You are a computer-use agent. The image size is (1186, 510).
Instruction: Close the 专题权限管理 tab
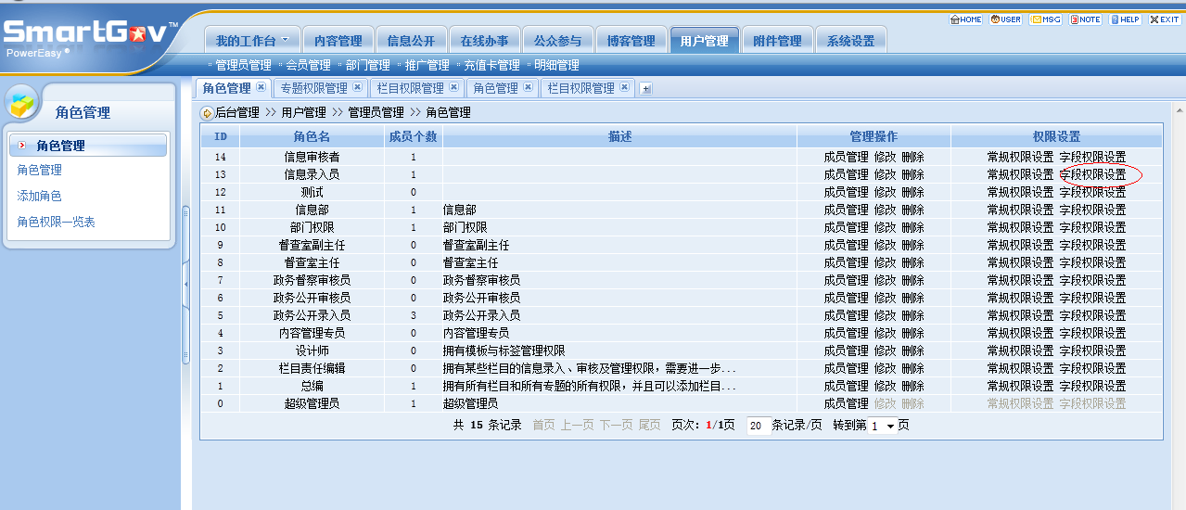click(357, 87)
